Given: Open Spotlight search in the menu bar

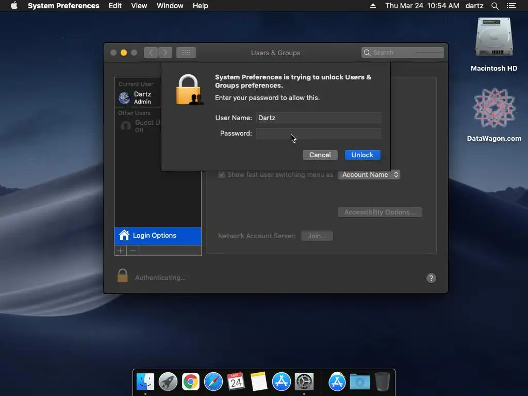Looking at the screenshot, I should 494,6.
